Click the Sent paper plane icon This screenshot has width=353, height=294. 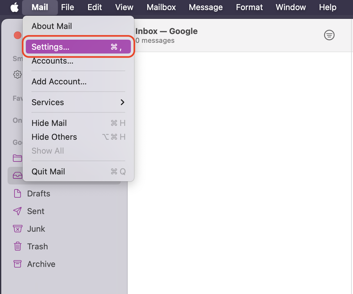click(18, 211)
